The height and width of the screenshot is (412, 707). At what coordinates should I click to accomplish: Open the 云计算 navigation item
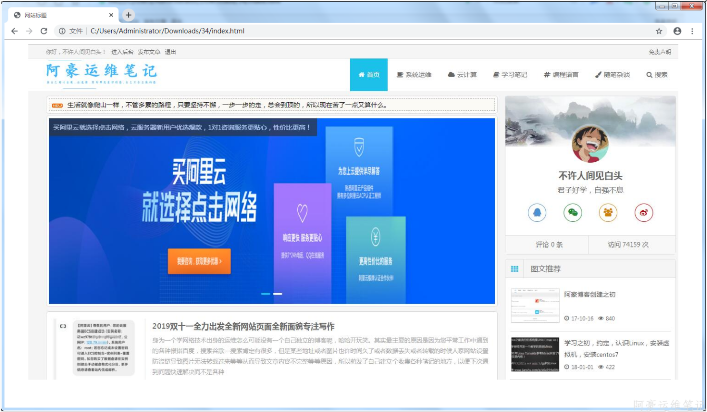tap(462, 75)
